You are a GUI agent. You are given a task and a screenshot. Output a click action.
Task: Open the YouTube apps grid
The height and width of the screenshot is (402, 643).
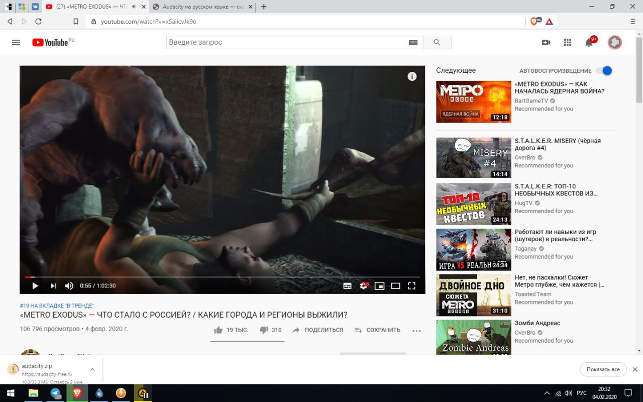coord(568,43)
